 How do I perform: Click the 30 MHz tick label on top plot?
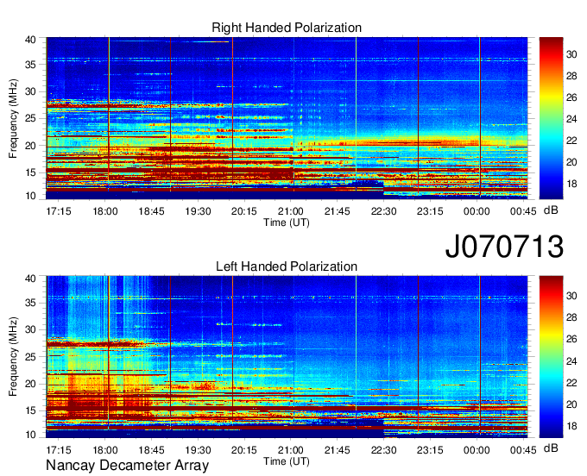30,91
